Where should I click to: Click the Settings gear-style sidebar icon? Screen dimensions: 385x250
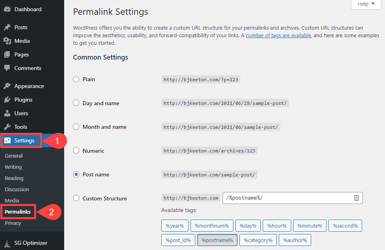8,140
